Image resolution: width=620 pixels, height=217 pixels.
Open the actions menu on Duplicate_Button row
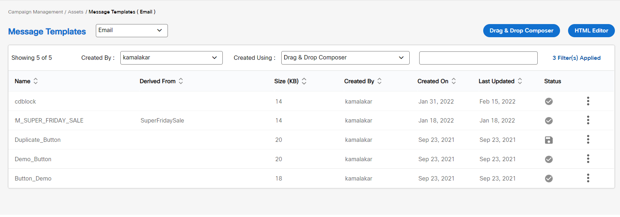[588, 140]
